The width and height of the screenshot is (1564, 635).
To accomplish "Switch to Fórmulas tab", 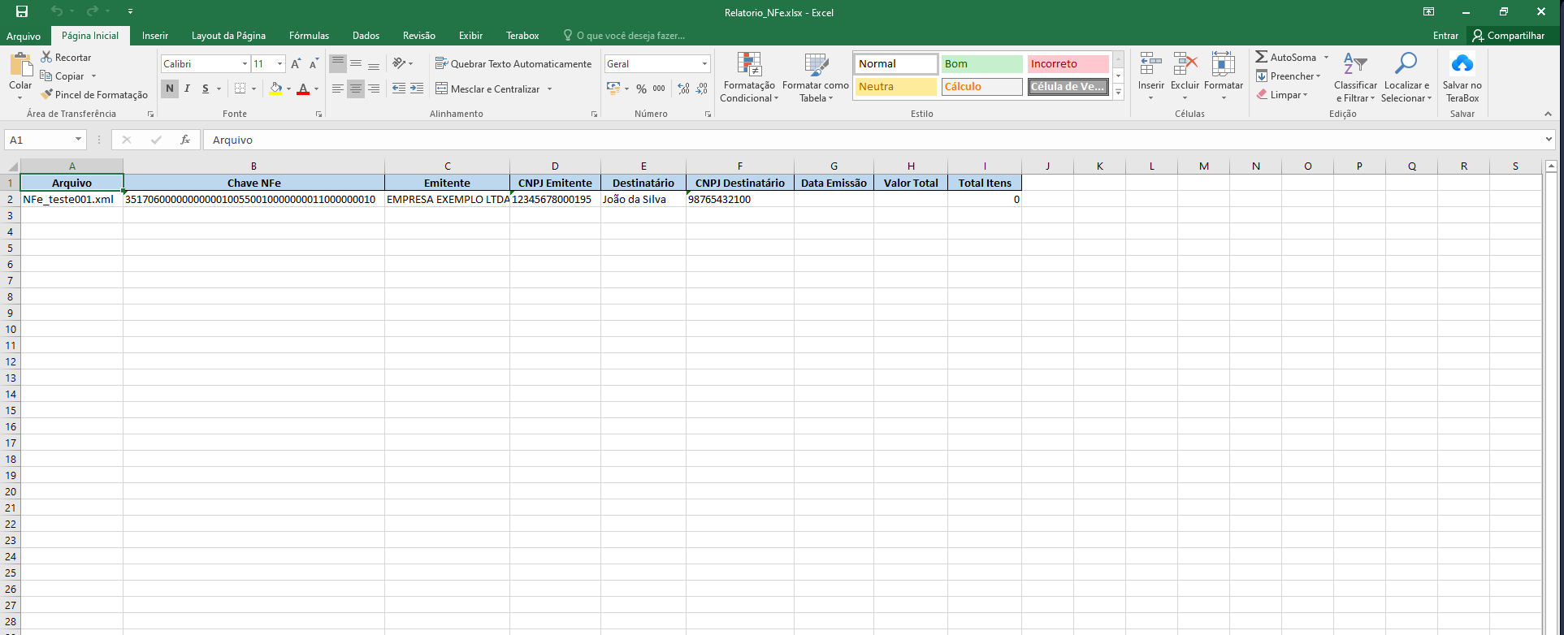I will (309, 36).
